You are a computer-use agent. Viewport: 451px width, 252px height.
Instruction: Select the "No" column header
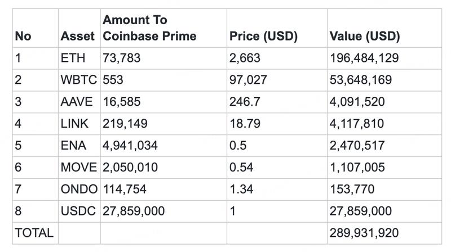coord(23,37)
